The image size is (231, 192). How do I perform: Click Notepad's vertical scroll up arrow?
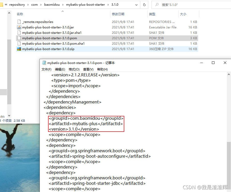point(229,74)
